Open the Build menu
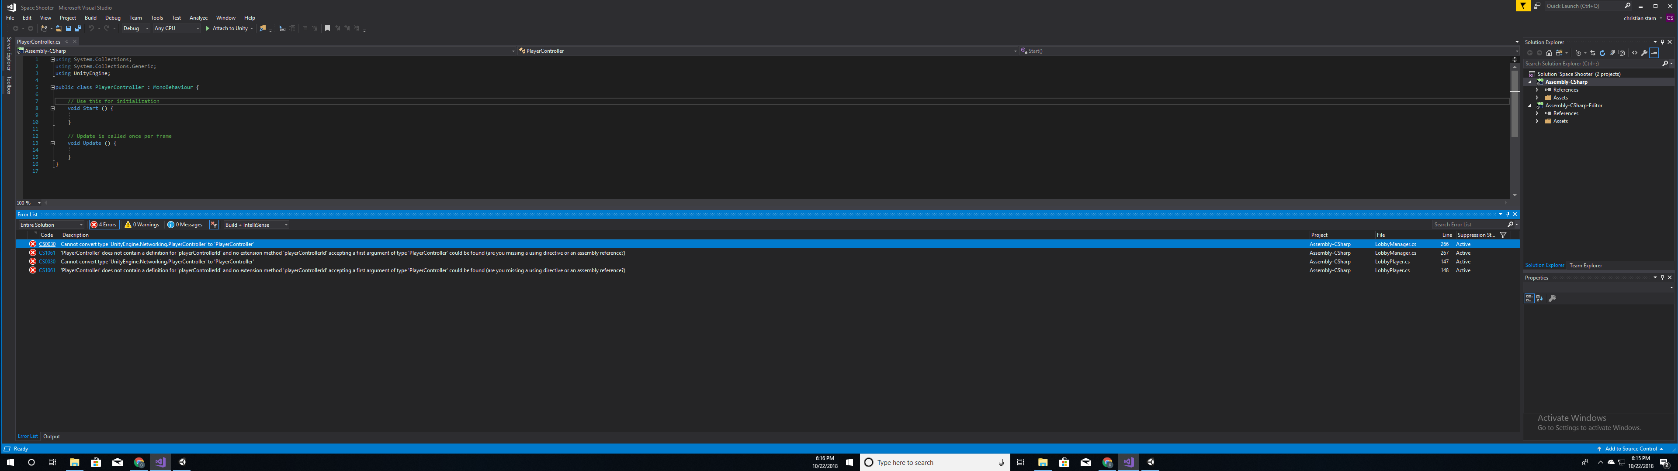The image size is (1678, 471). click(x=90, y=17)
